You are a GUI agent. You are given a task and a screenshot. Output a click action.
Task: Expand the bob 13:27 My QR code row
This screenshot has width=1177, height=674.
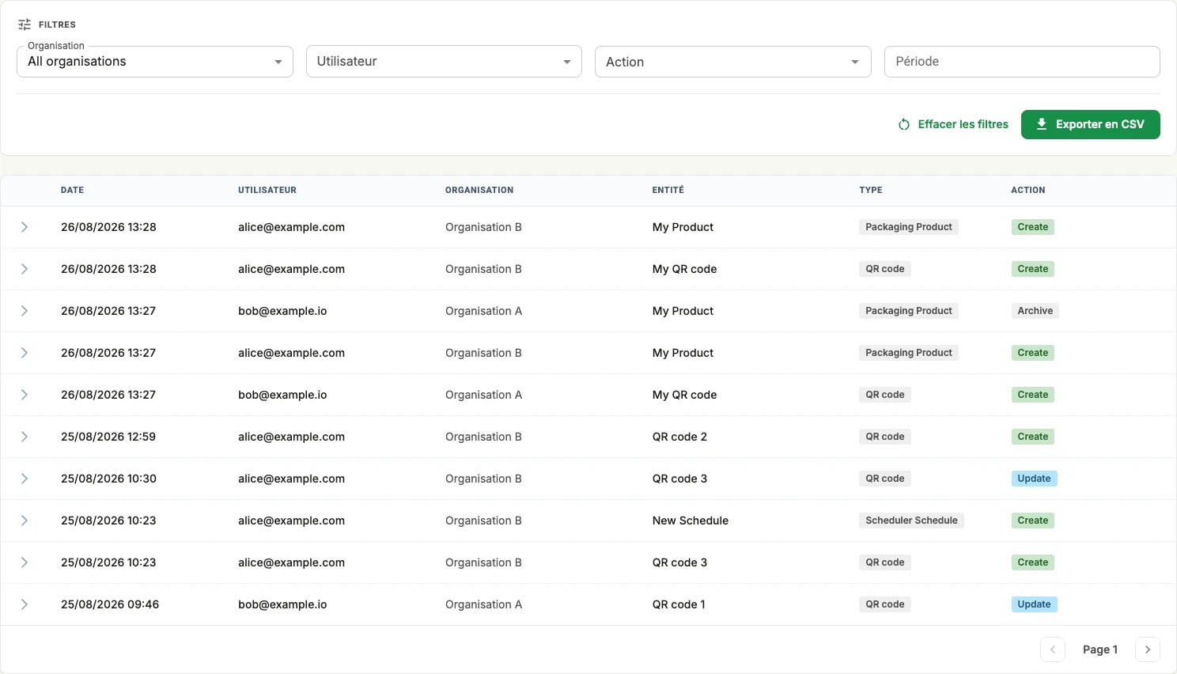click(x=25, y=395)
